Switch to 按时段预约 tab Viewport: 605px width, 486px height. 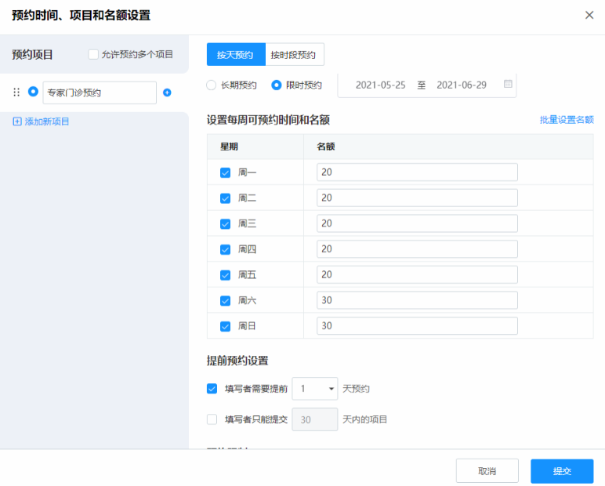(x=294, y=54)
